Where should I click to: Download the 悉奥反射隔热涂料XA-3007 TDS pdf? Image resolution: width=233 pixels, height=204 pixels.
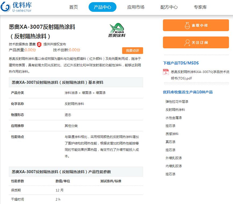[x=200, y=75]
